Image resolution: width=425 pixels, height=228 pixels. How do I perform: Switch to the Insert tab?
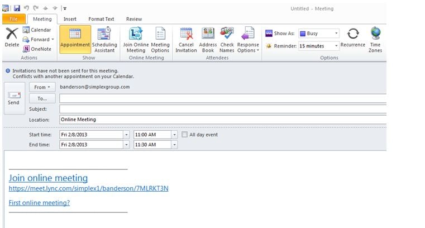[x=70, y=19]
